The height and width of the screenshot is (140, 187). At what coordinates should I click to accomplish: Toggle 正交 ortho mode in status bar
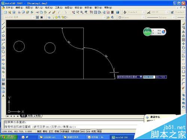pos(51,131)
